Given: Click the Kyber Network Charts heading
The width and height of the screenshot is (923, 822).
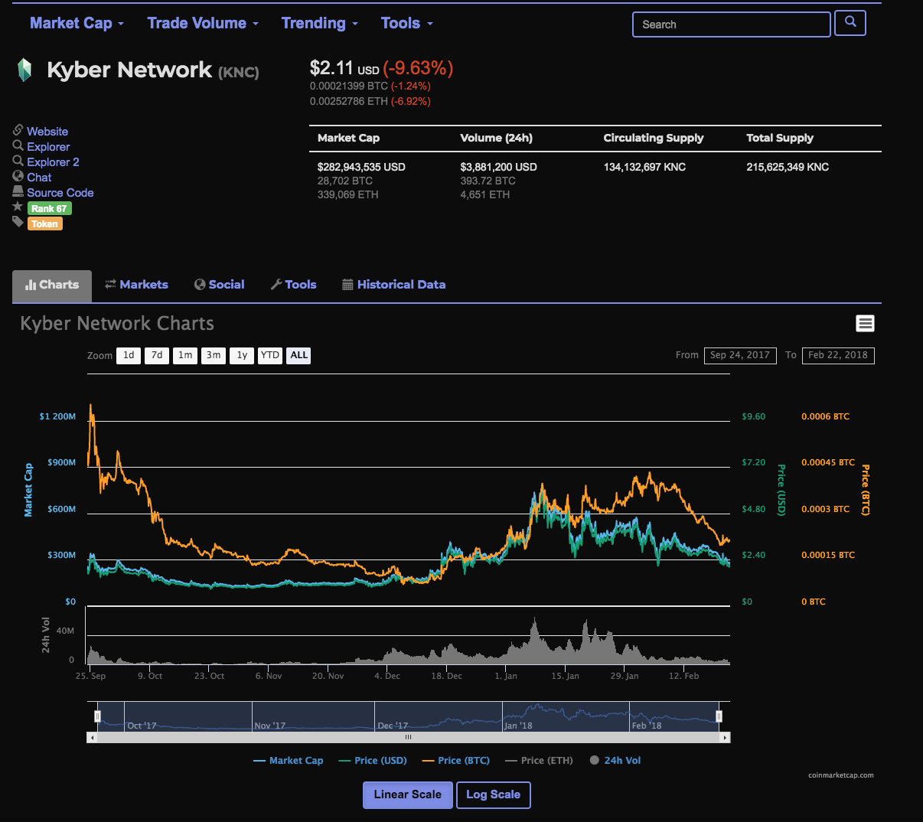Looking at the screenshot, I should (x=117, y=324).
